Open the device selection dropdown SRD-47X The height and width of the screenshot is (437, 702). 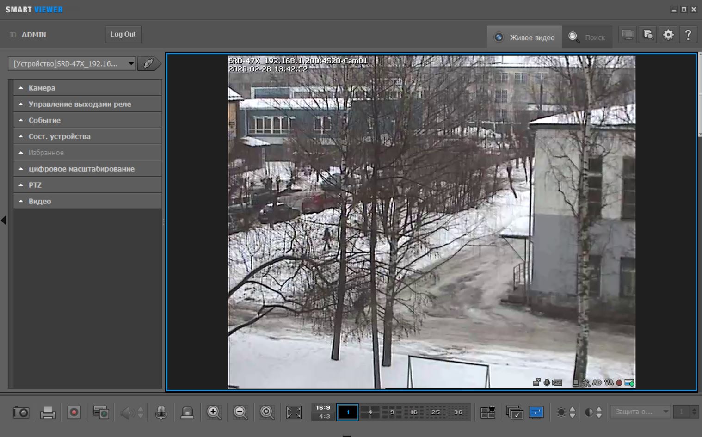click(72, 64)
